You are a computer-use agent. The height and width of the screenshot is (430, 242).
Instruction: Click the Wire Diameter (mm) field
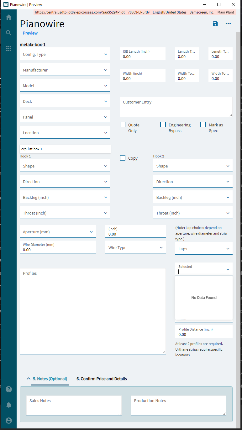(x=58, y=247)
